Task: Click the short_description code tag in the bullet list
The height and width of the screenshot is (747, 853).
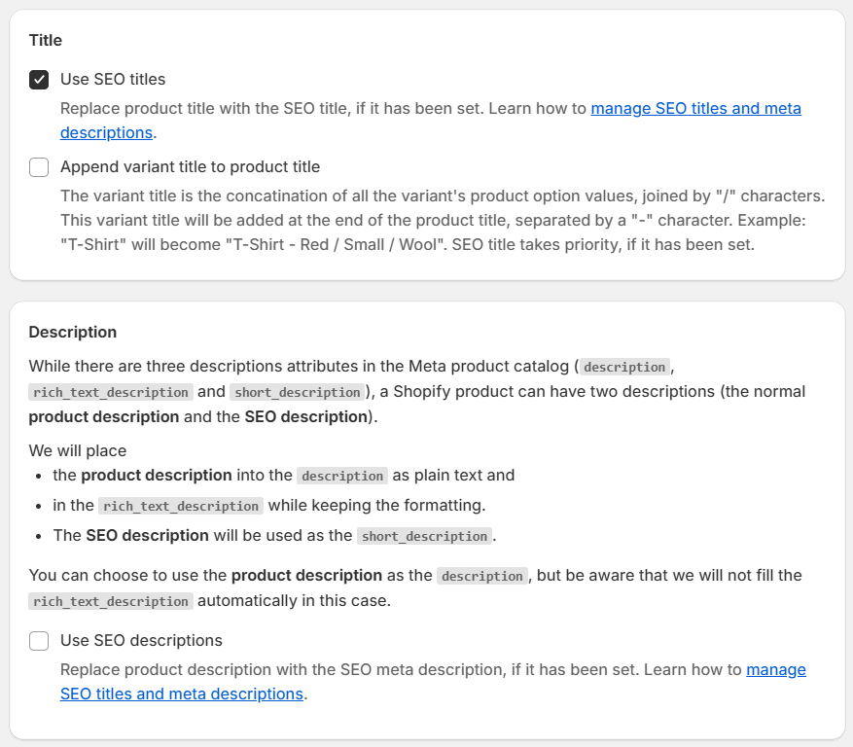Action: pyautogui.click(x=423, y=536)
